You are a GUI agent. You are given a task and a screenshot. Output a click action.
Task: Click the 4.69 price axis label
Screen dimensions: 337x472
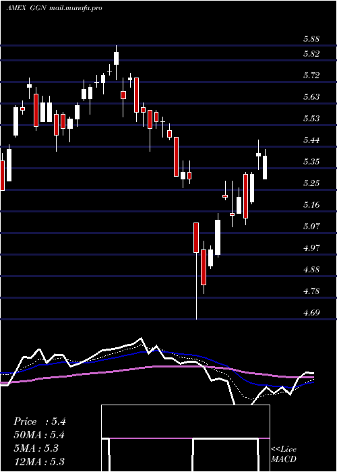tap(311, 312)
